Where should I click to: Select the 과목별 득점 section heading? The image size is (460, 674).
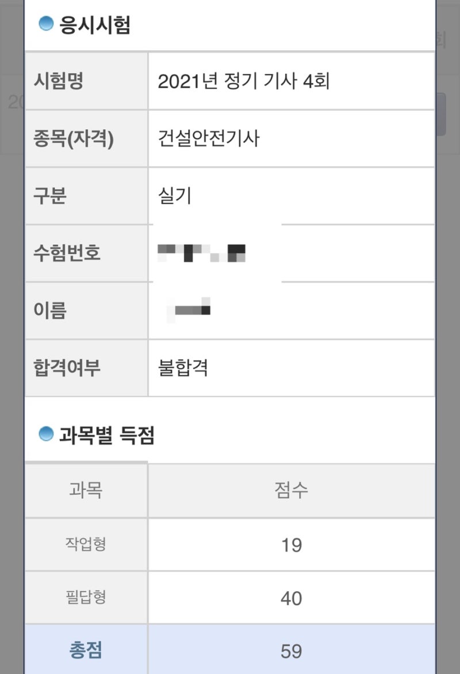click(x=107, y=435)
